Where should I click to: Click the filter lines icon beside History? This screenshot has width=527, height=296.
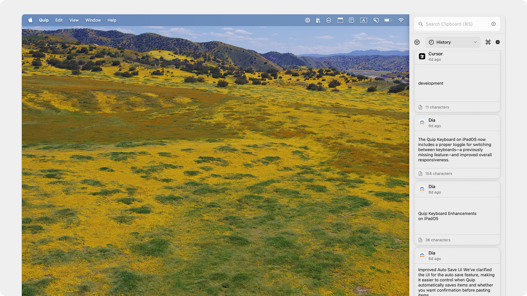(x=417, y=42)
